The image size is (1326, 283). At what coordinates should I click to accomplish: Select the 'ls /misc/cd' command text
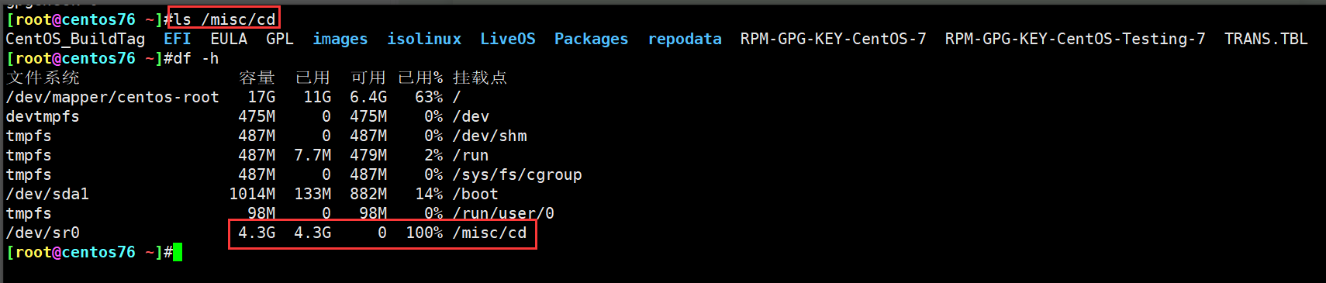click(x=225, y=19)
